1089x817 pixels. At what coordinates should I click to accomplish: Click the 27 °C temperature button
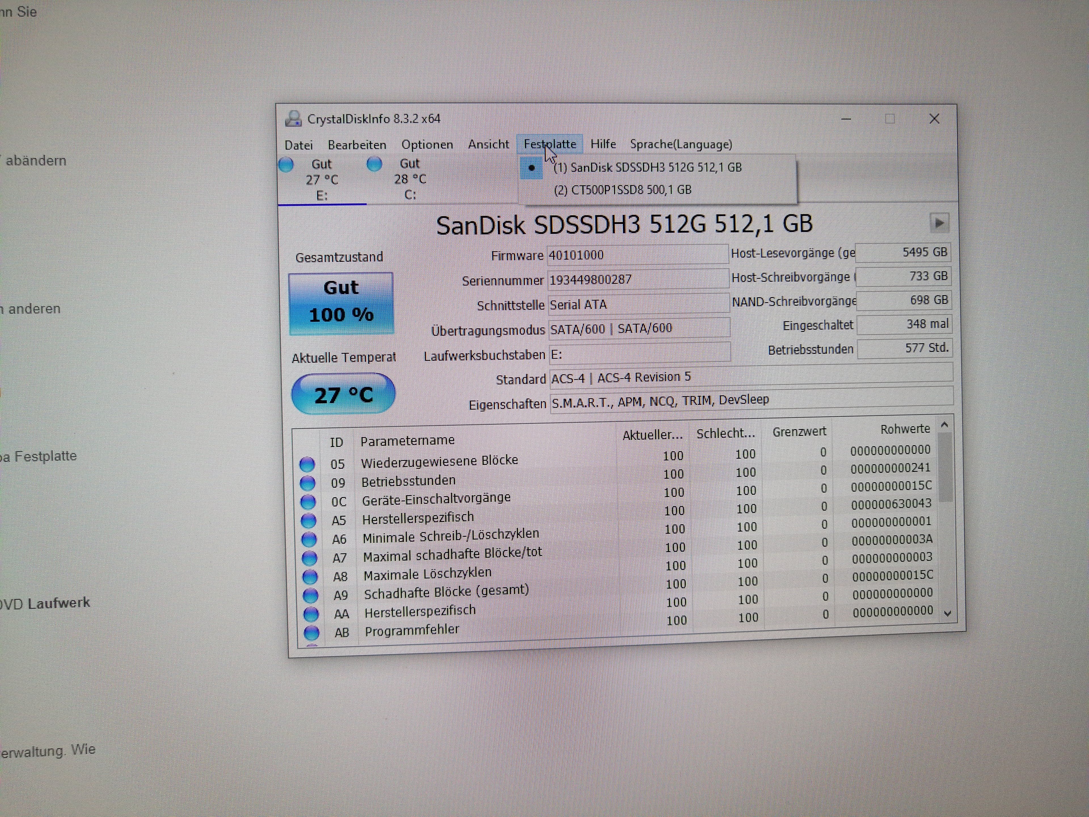(343, 395)
